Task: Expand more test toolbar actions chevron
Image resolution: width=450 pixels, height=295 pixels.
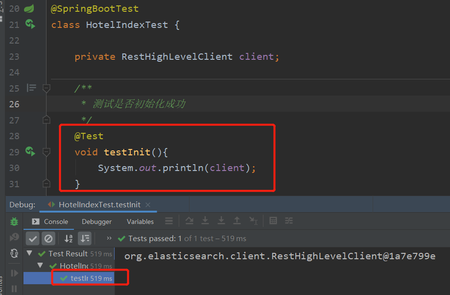Action: (x=109, y=238)
